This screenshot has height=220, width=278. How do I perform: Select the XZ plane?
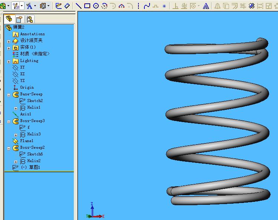point(22,74)
